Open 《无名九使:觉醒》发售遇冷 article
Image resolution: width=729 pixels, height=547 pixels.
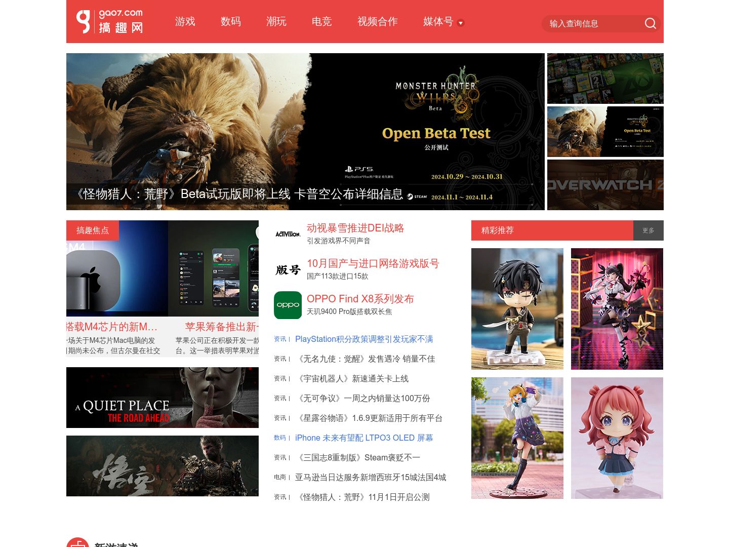pos(365,359)
